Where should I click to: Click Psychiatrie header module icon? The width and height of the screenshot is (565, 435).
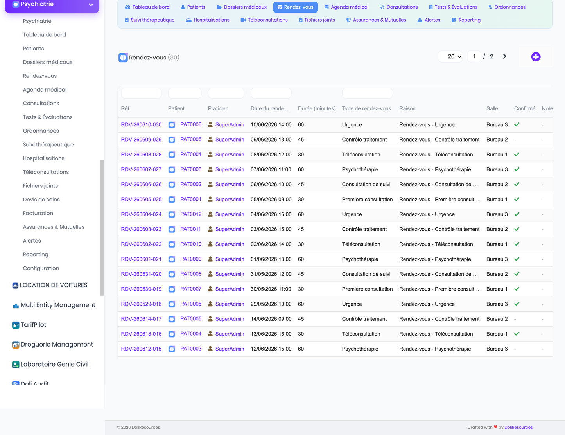(x=16, y=4)
